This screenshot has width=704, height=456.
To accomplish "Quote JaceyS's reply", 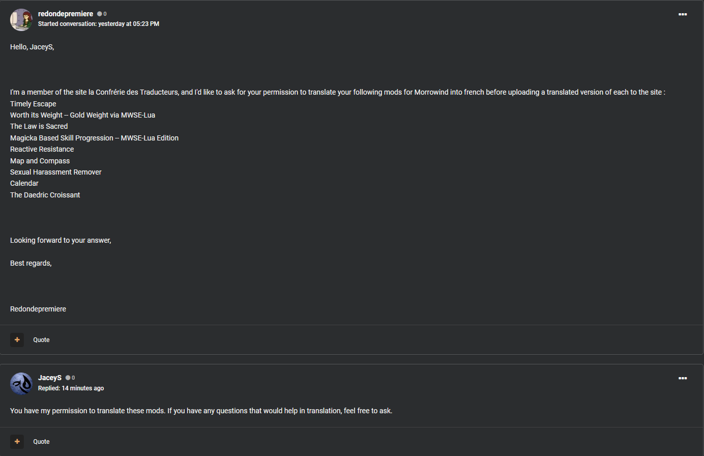I will tap(41, 442).
